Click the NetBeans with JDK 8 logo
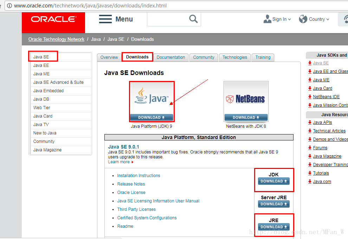 [x=246, y=98]
